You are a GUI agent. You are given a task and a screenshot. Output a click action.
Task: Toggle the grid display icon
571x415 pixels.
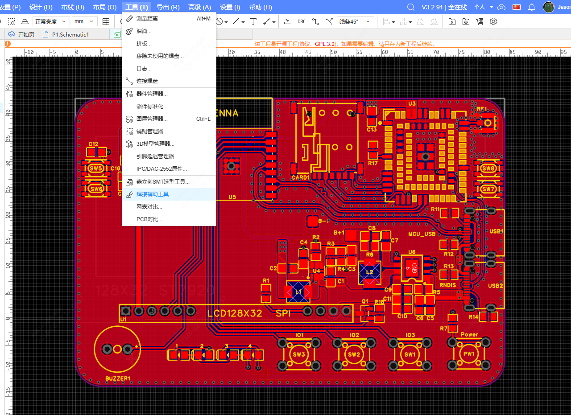point(106,21)
